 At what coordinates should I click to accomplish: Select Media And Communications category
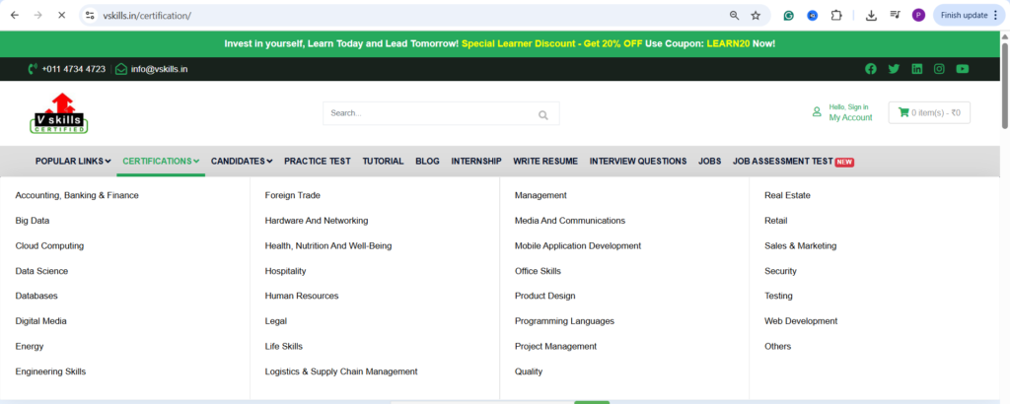[569, 221]
